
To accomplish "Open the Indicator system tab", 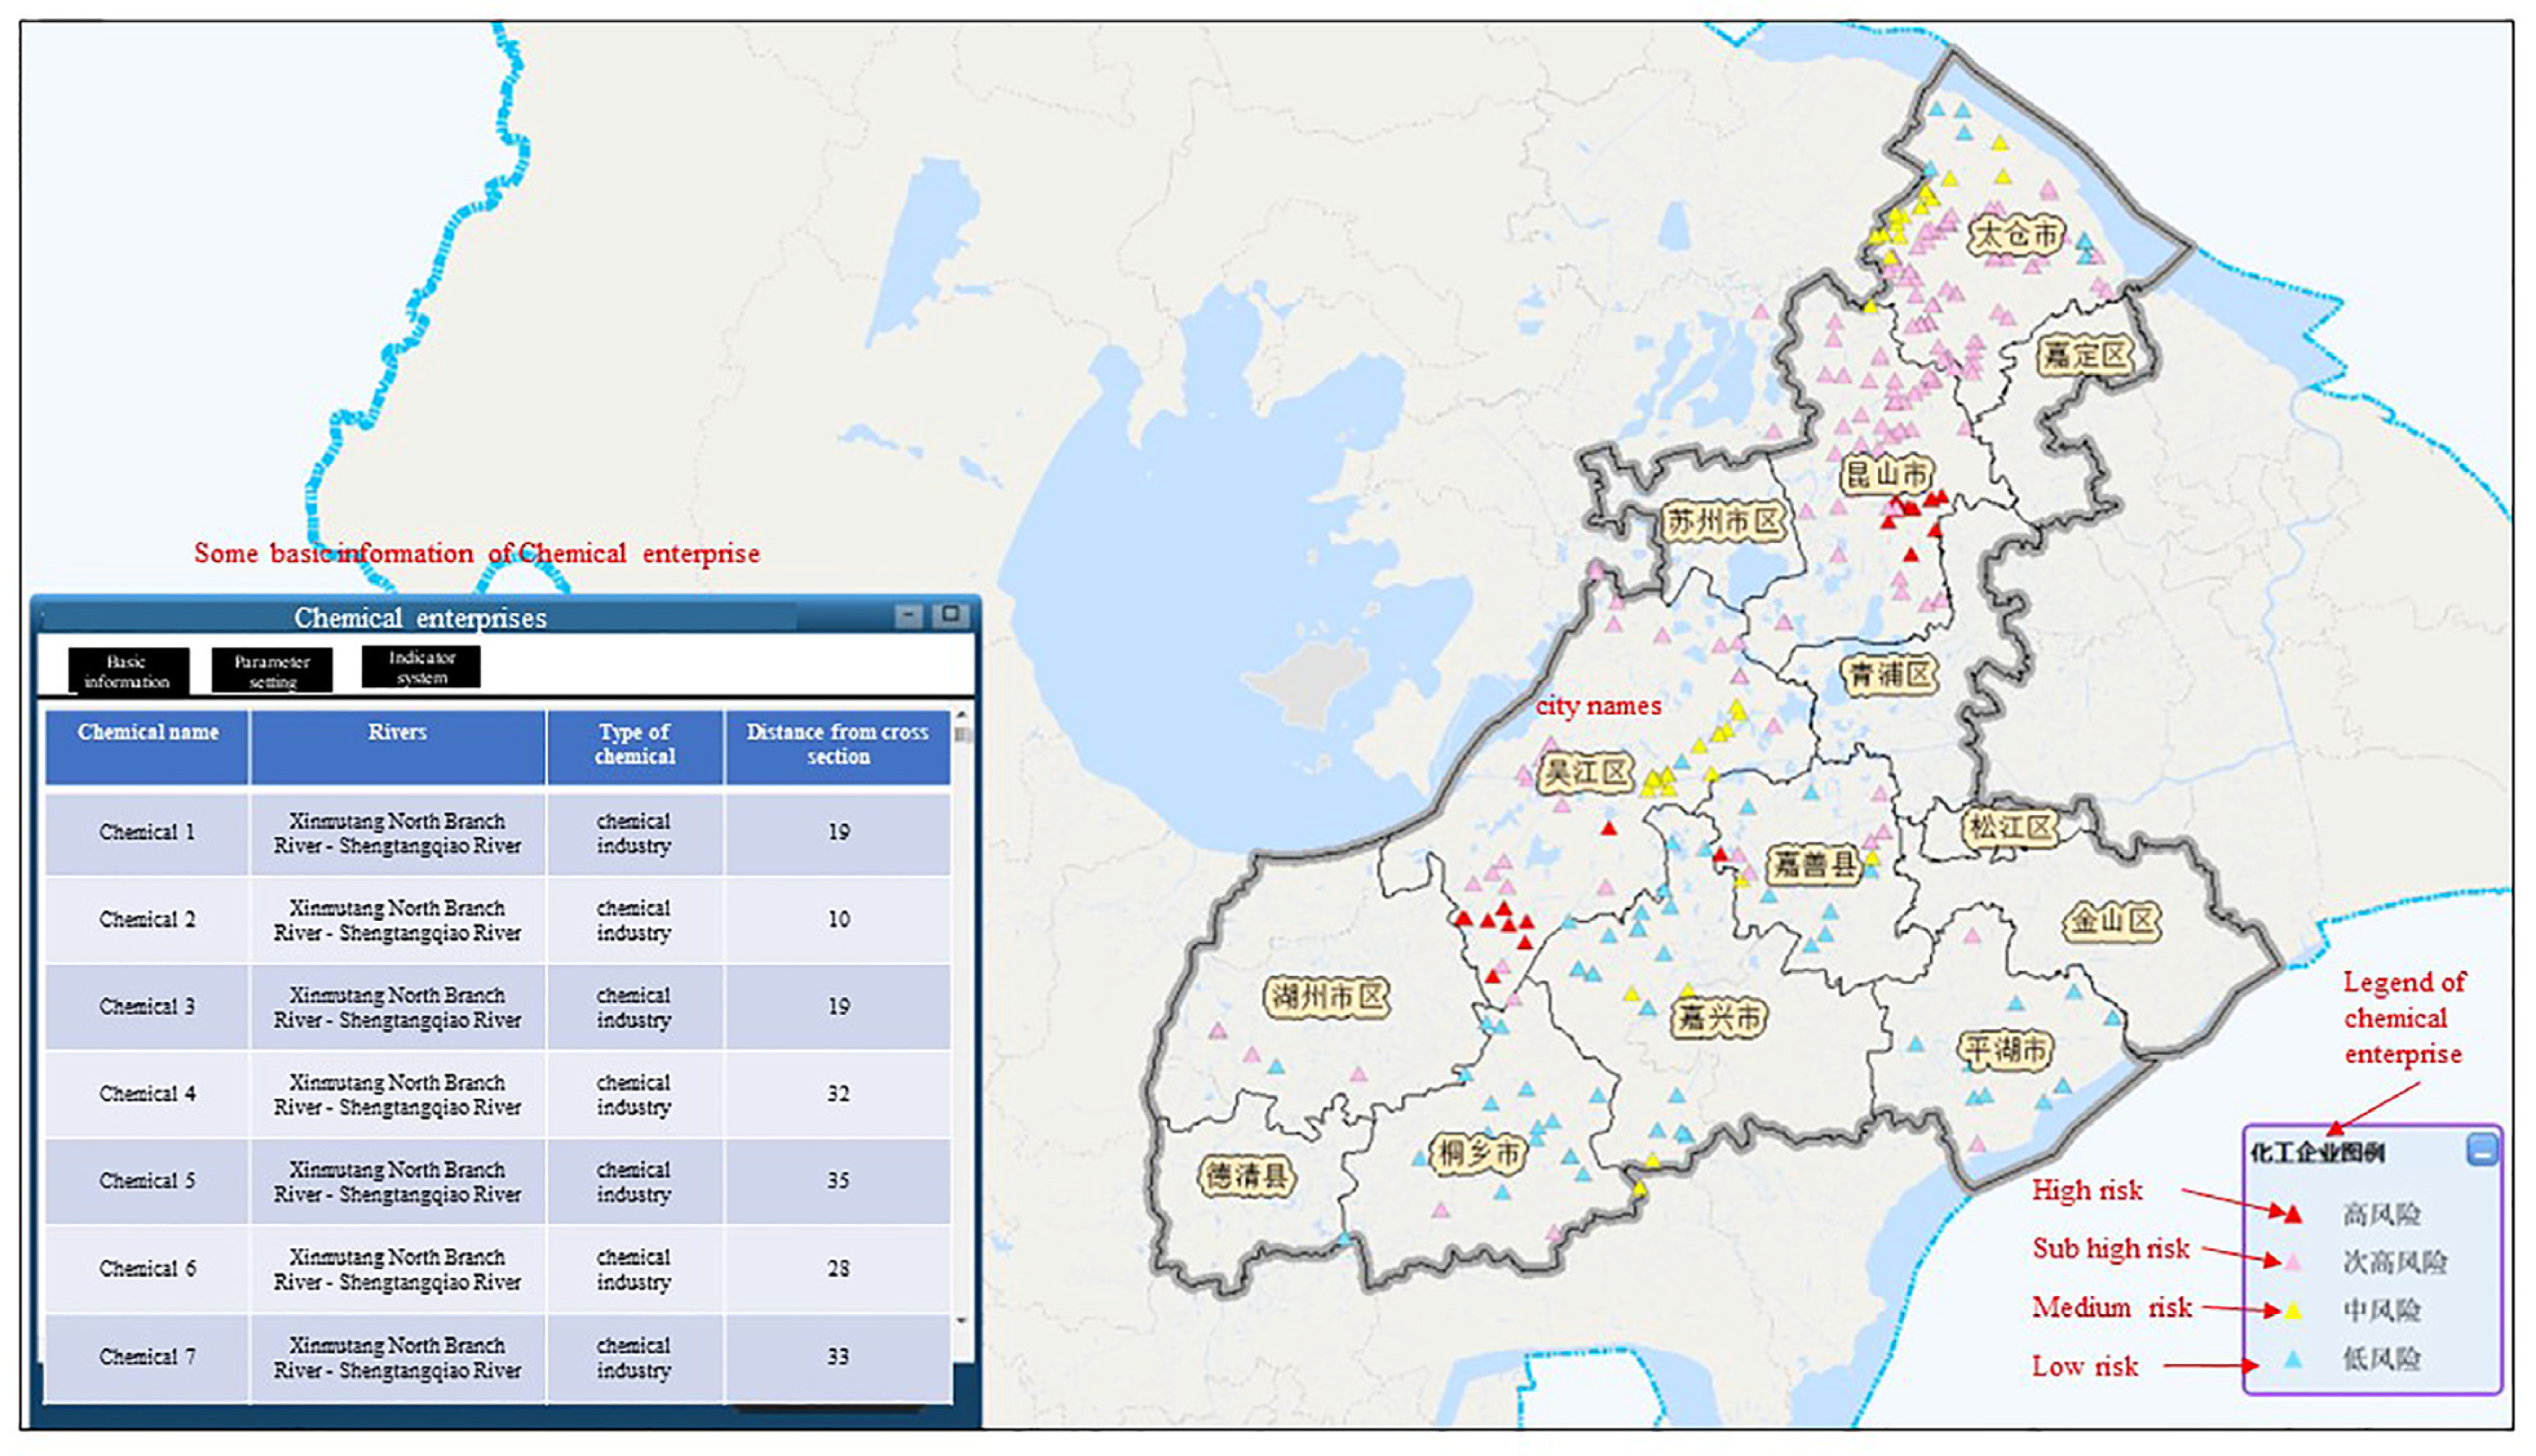I will point(421,667).
